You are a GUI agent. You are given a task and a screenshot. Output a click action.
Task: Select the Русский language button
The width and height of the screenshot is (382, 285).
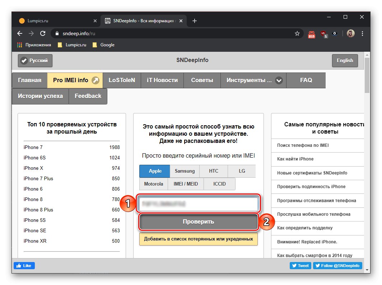pyautogui.click(x=35, y=60)
